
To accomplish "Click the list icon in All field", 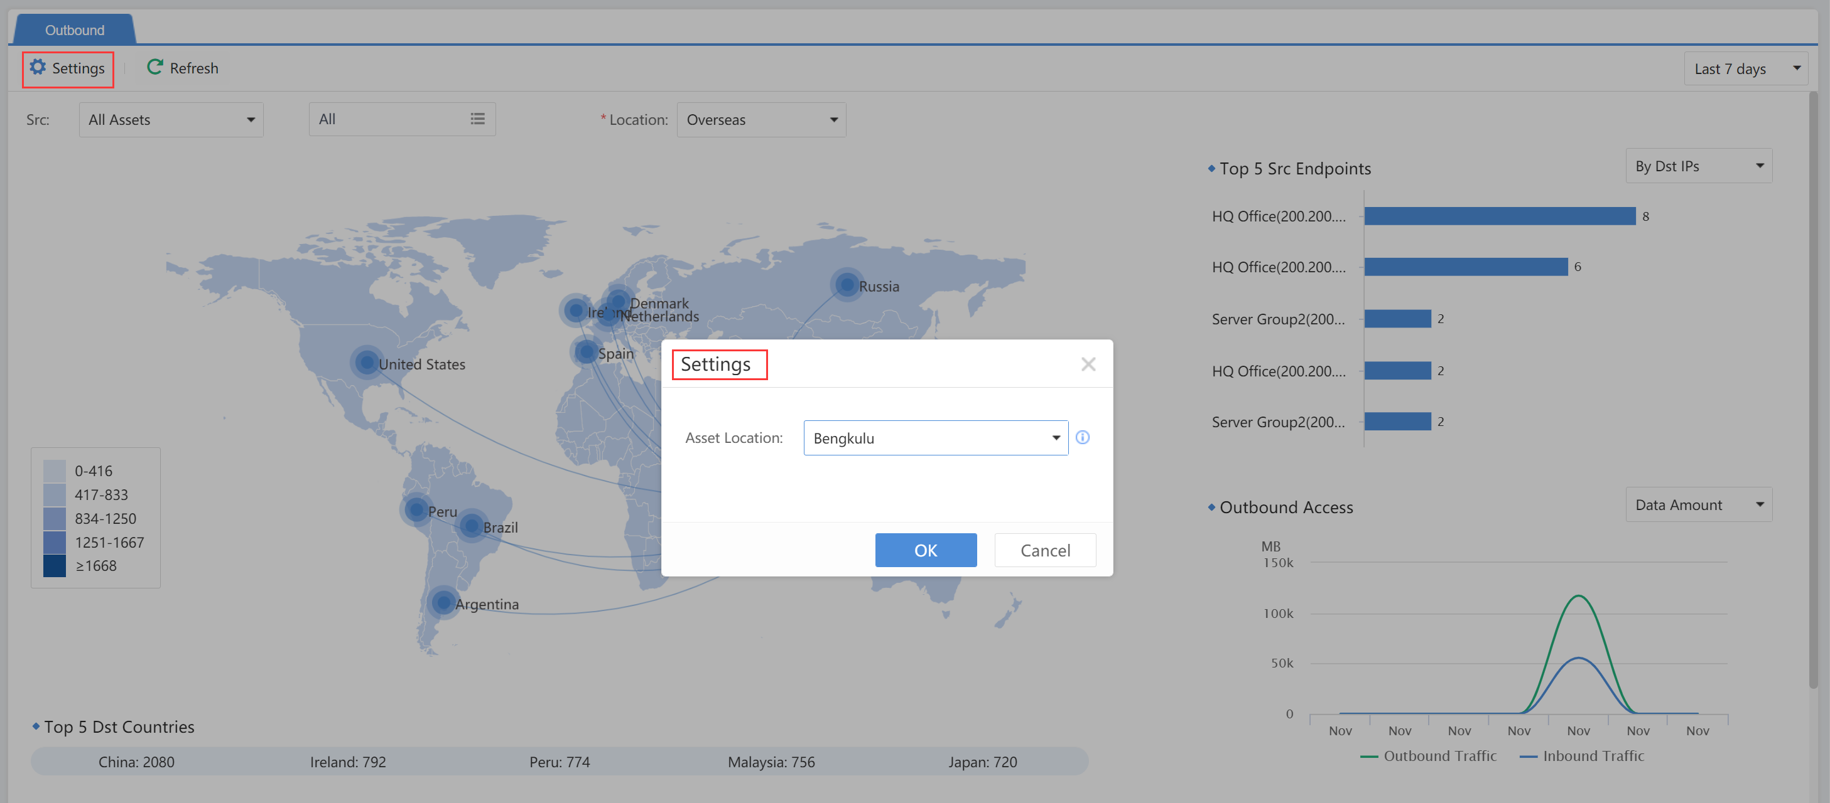I will (477, 119).
